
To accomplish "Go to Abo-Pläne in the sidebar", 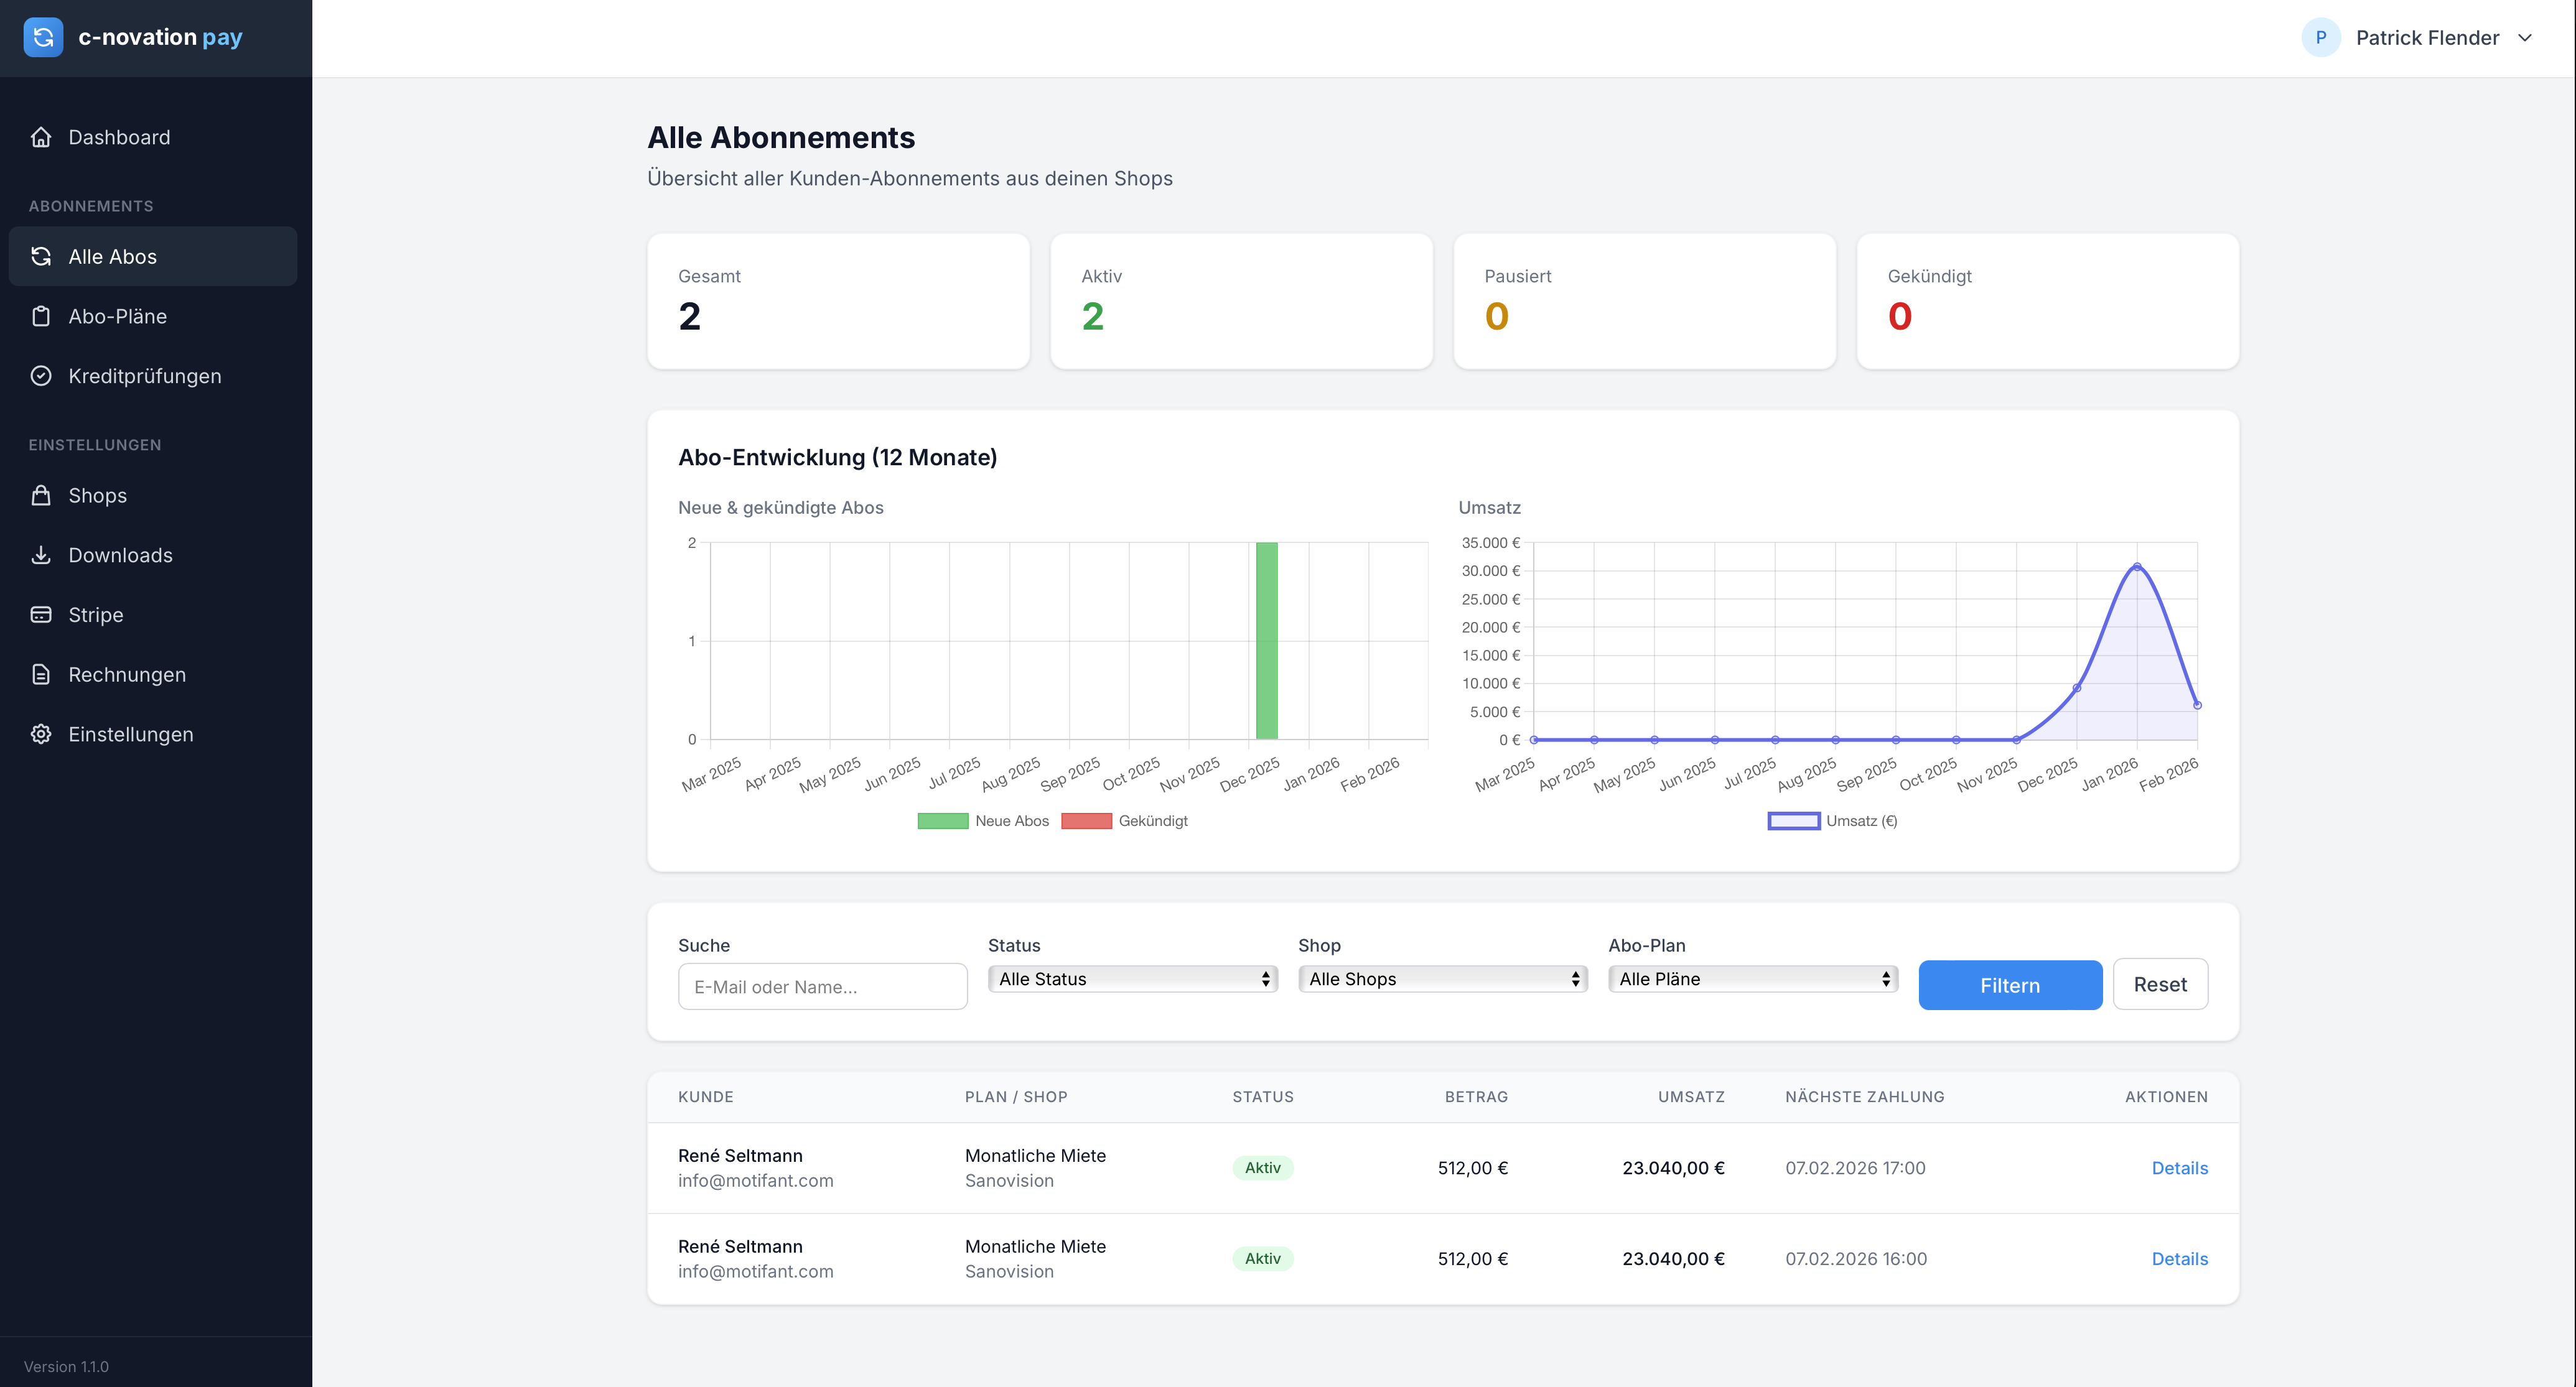I will 153,316.
